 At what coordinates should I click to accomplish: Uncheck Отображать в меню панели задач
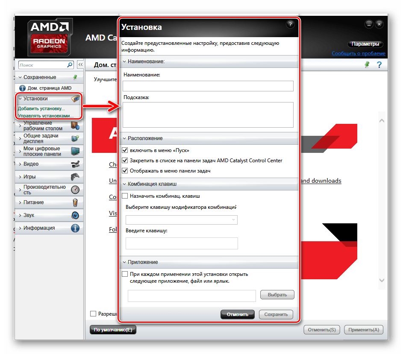pos(125,170)
